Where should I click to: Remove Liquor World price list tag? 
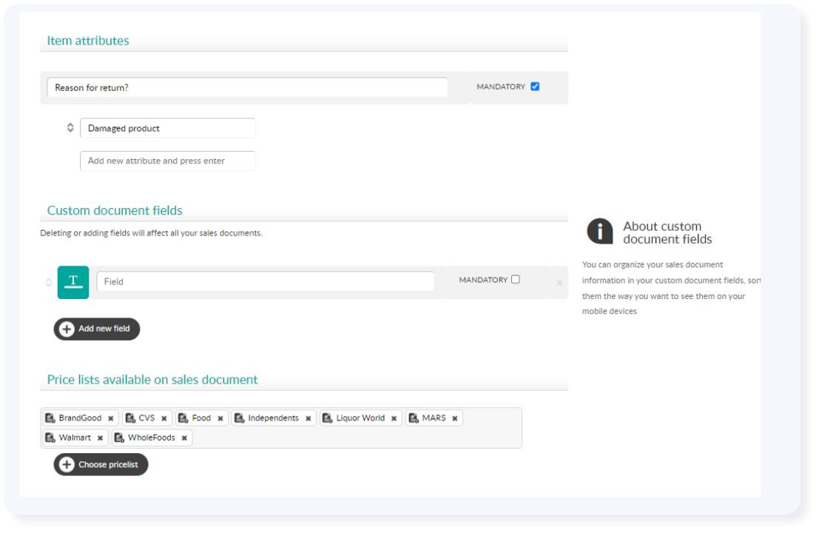point(394,418)
